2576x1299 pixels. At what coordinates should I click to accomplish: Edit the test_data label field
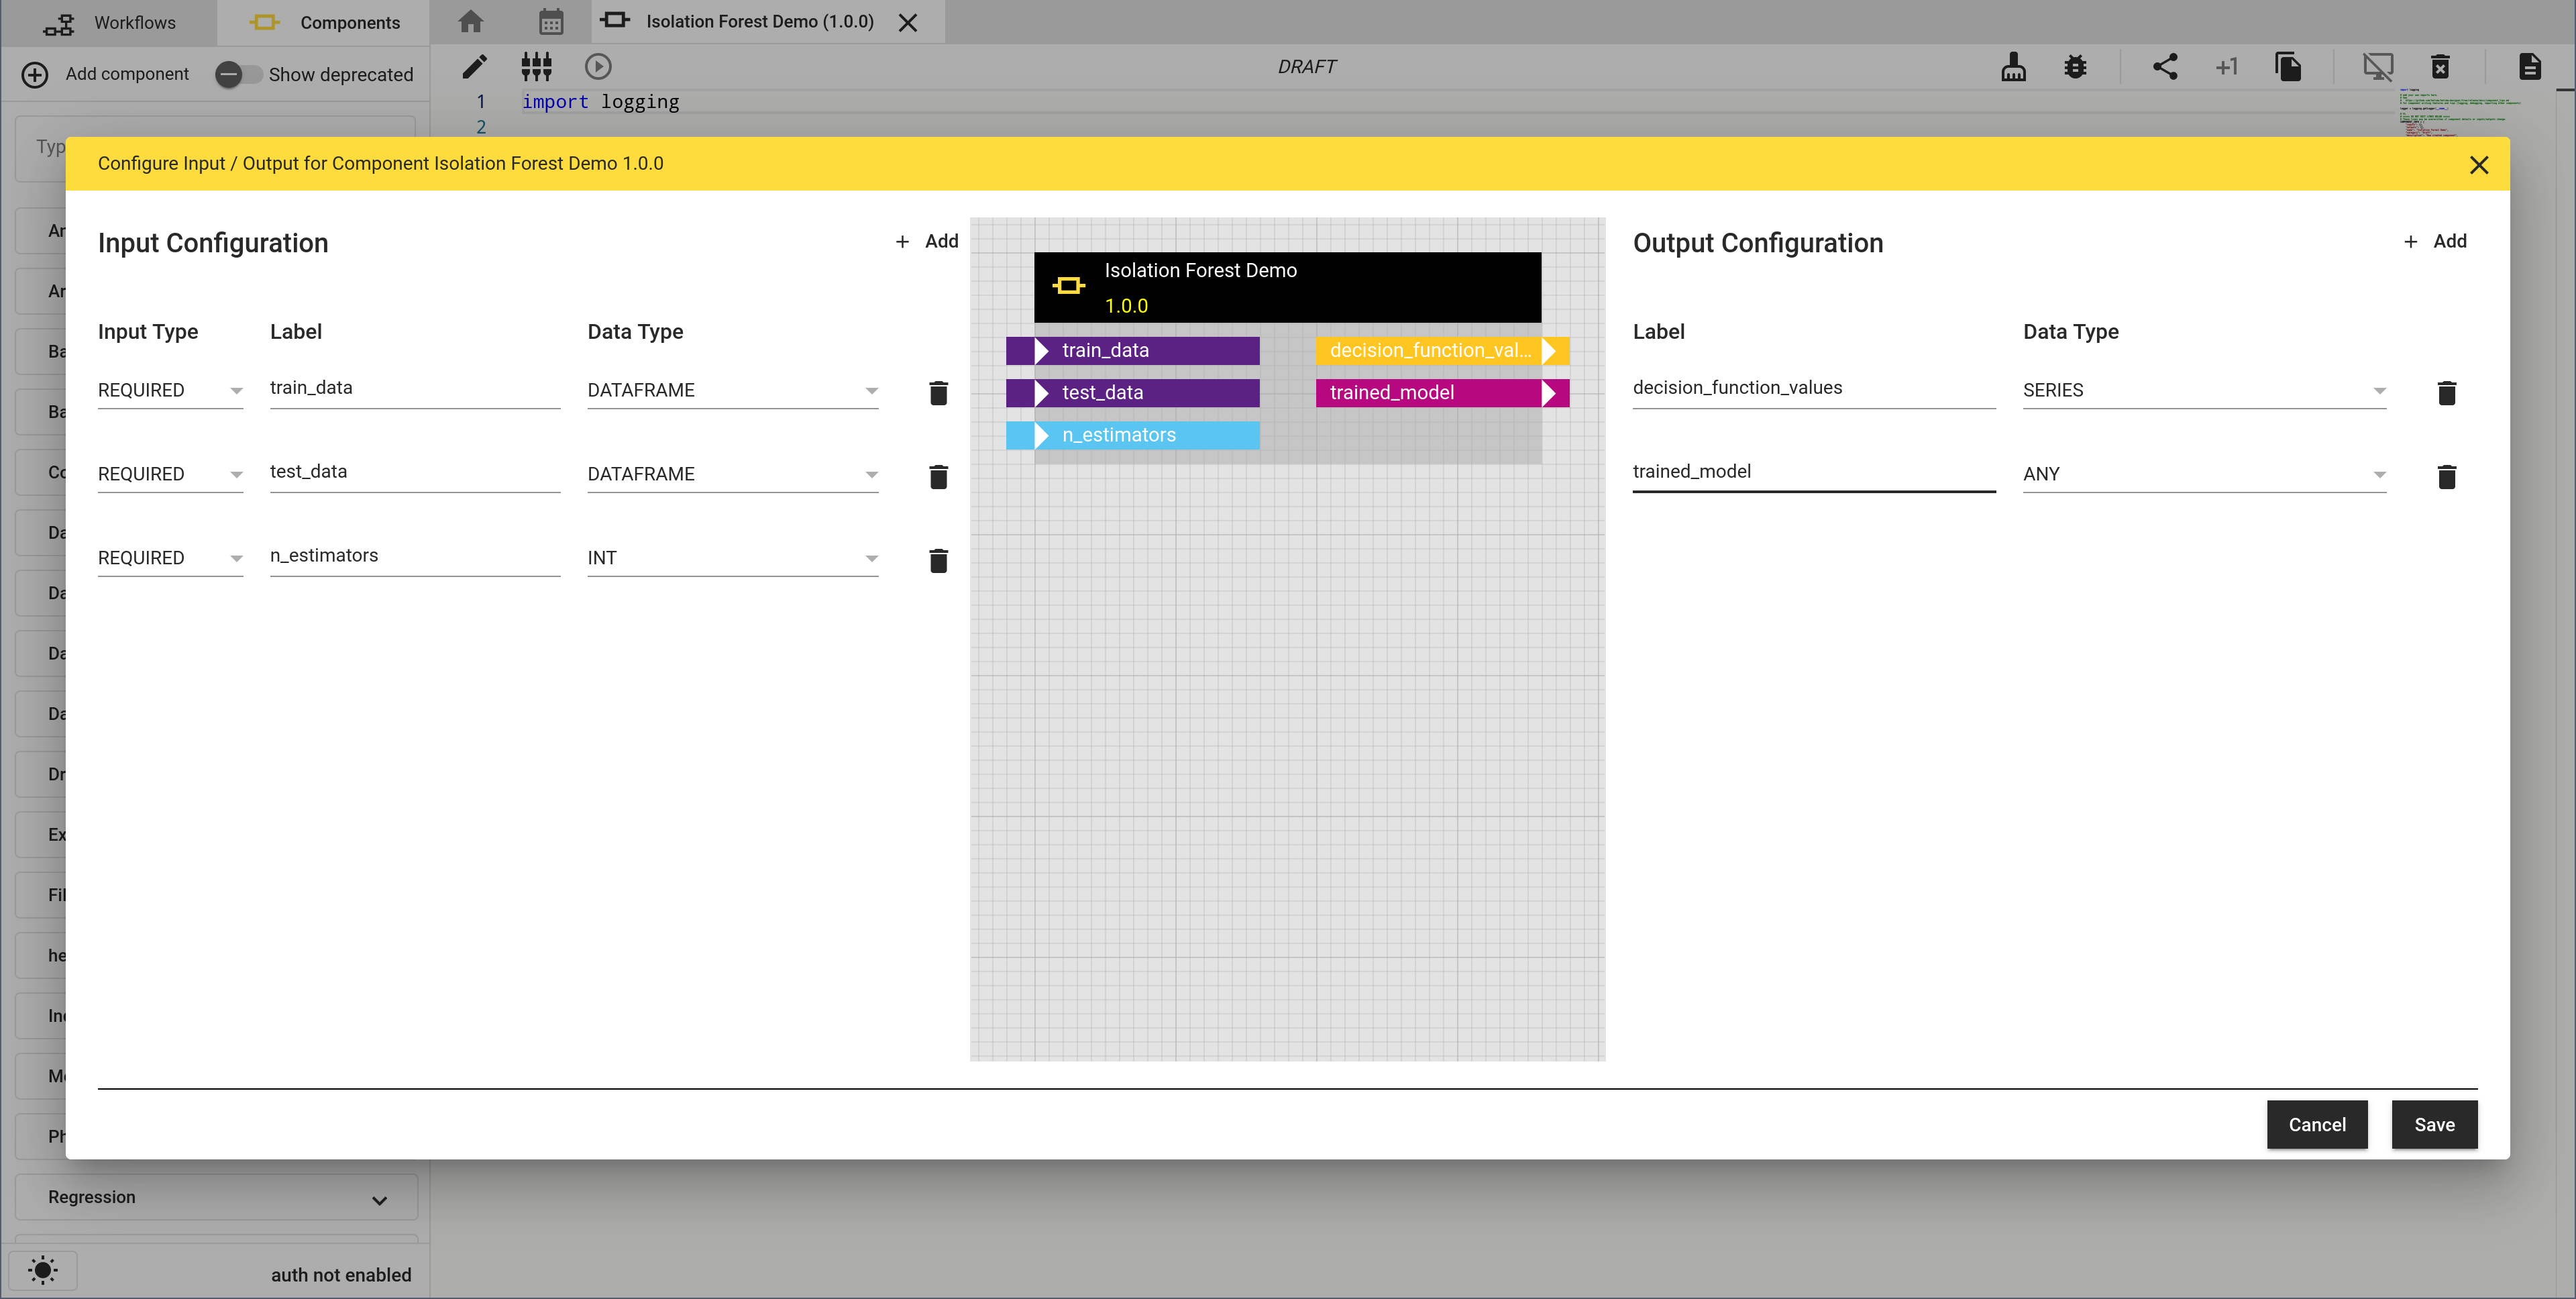[x=415, y=472]
